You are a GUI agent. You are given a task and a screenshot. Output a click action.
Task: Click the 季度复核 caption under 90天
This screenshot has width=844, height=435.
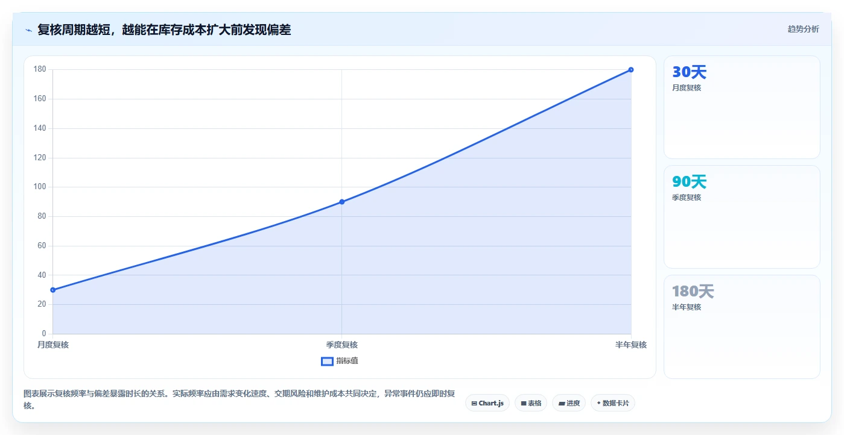687,198
